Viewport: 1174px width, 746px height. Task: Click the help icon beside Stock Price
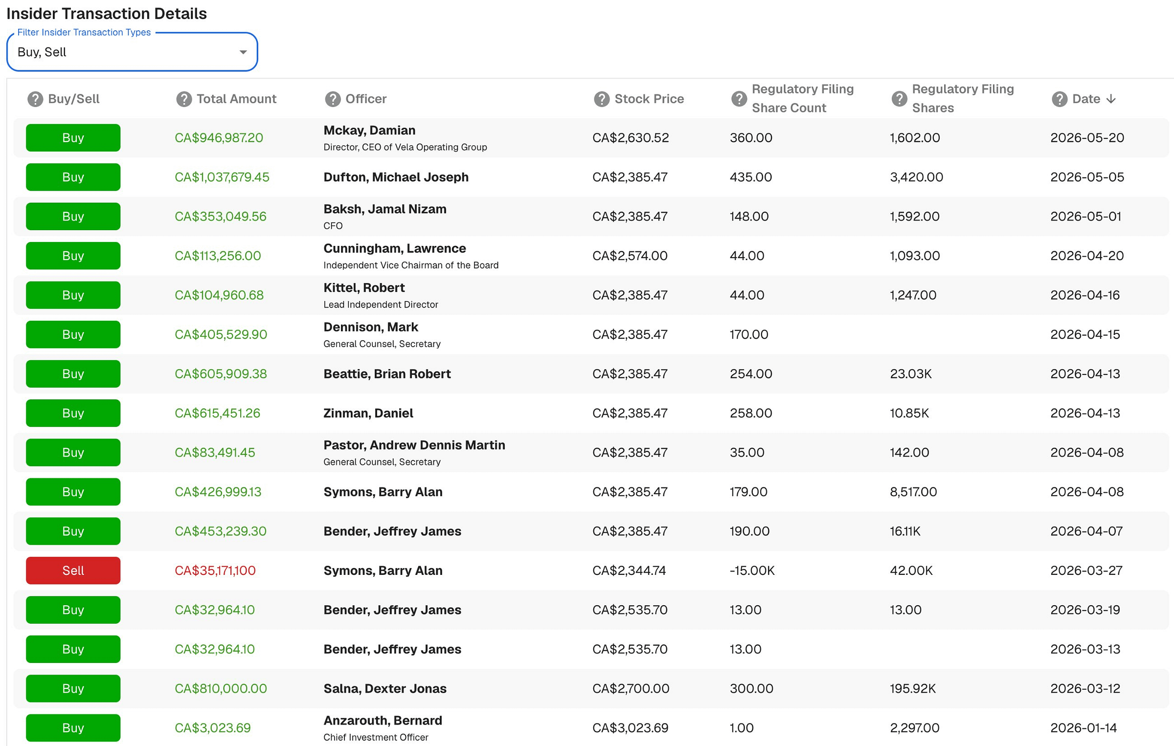click(x=602, y=99)
